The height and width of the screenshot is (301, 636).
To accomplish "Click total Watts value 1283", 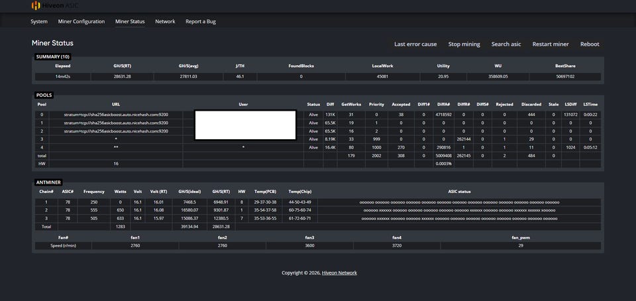I will click(x=121, y=227).
